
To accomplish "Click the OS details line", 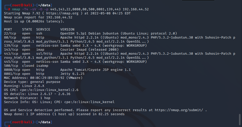I will pos(37,94).
